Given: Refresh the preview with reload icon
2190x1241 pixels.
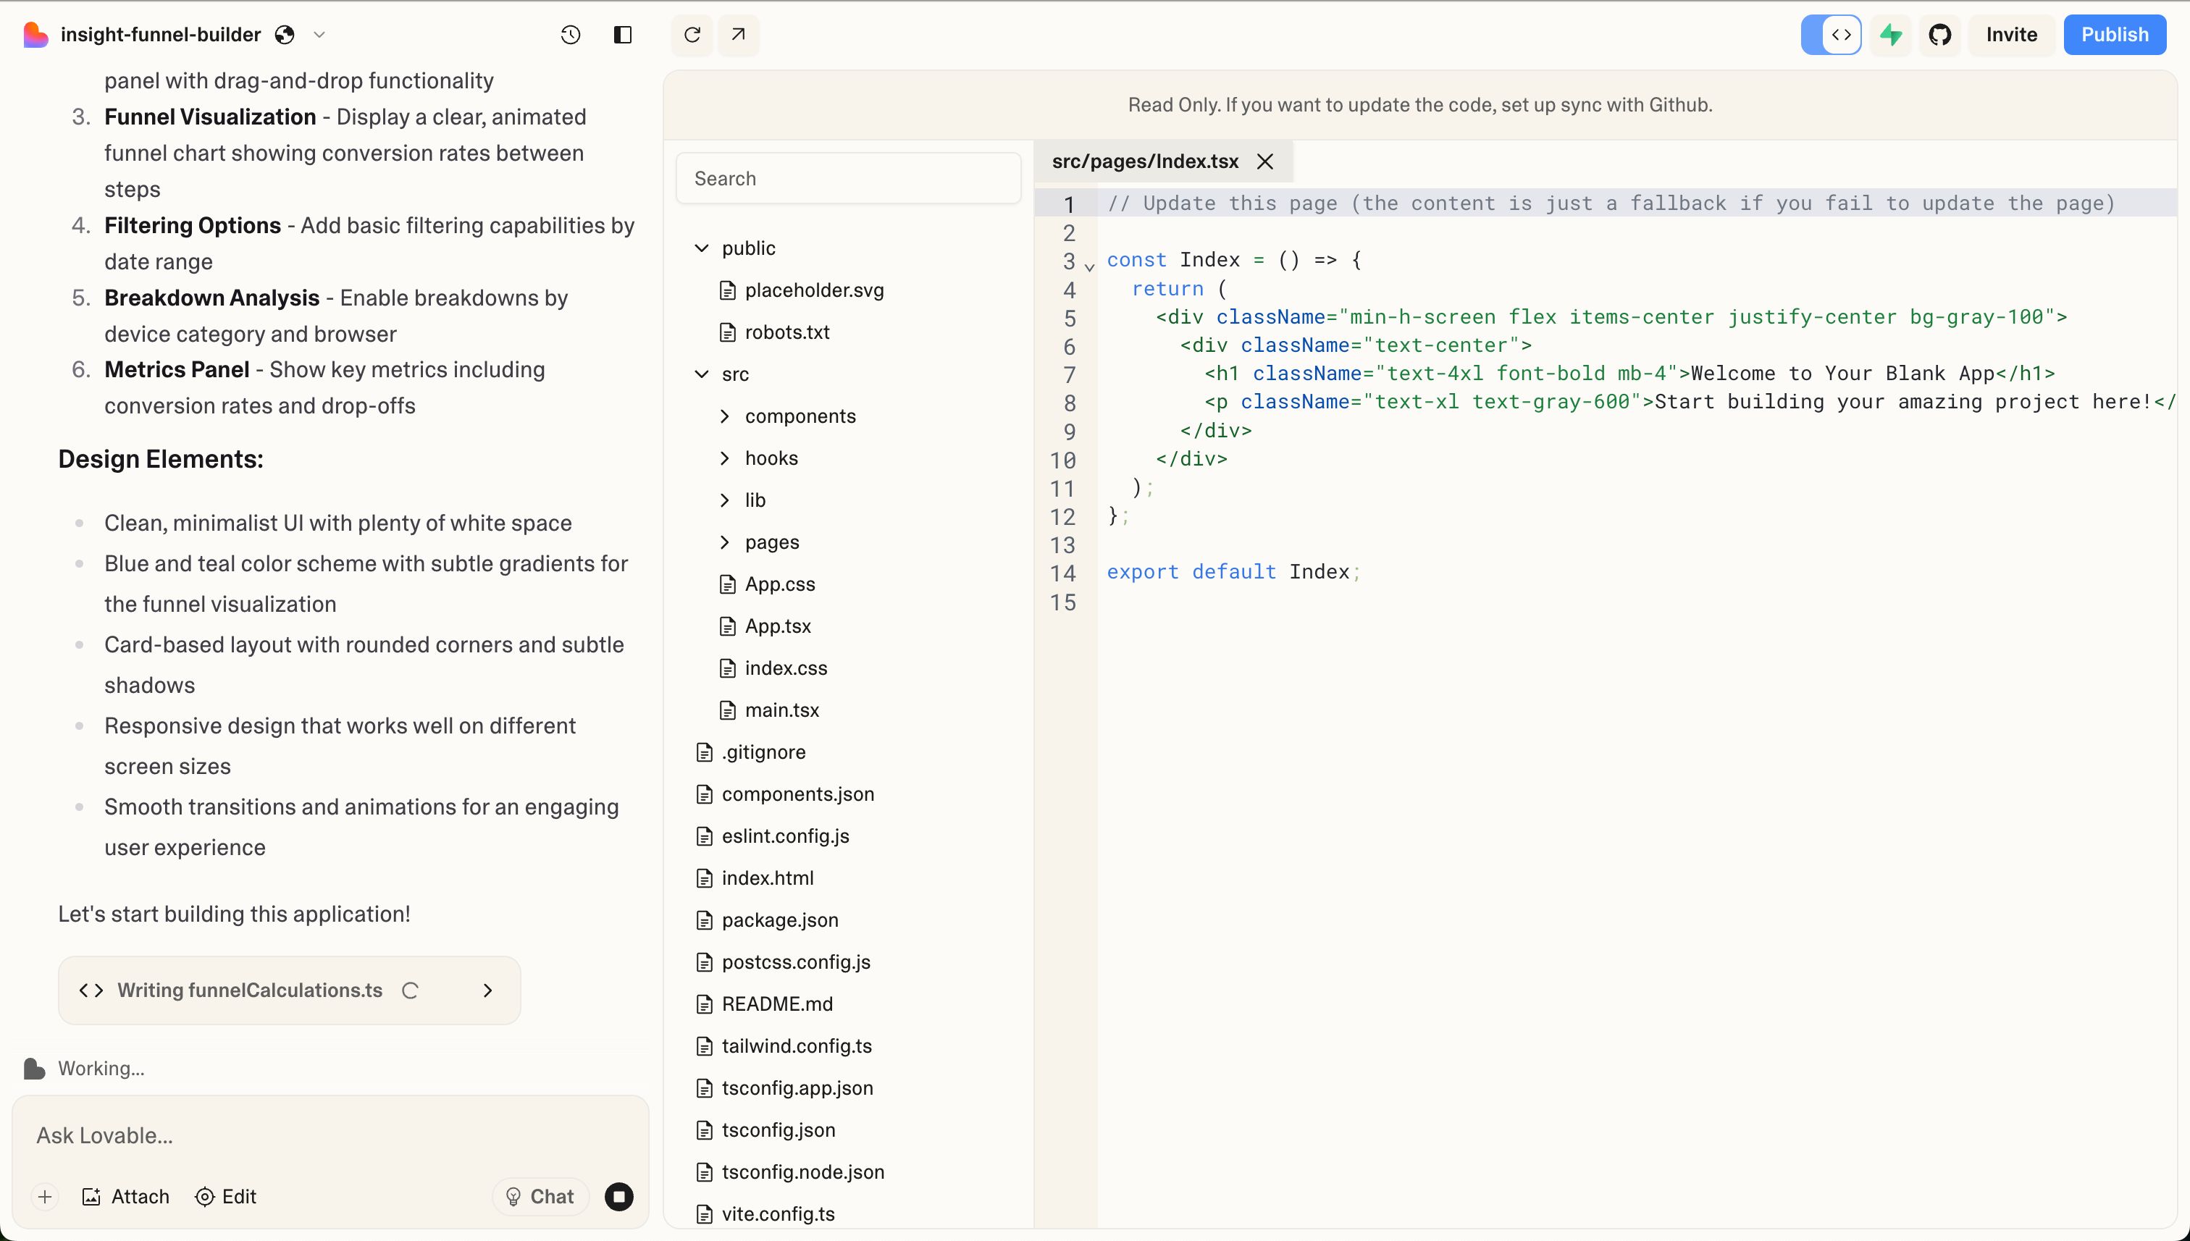Looking at the screenshot, I should pyautogui.click(x=692, y=35).
